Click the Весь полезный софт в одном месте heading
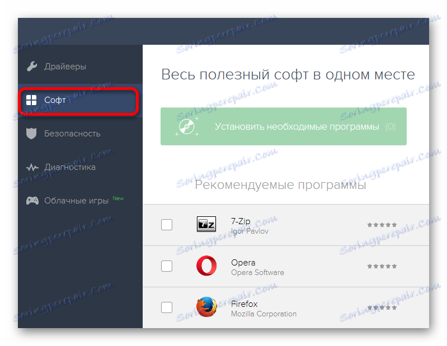The height and width of the screenshot is (346, 447). 288,74
